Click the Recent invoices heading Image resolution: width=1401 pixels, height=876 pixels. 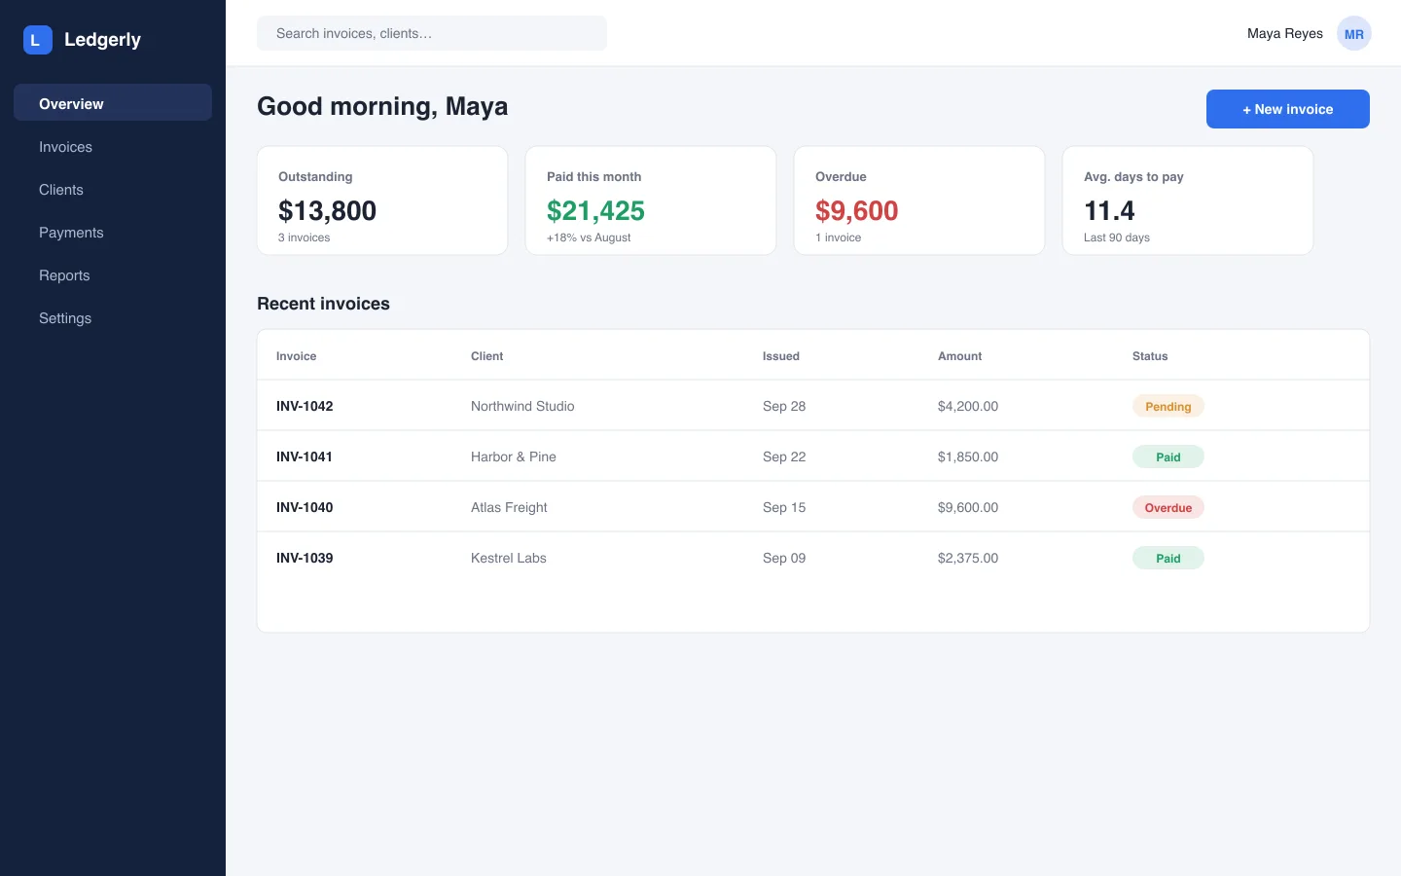click(323, 304)
